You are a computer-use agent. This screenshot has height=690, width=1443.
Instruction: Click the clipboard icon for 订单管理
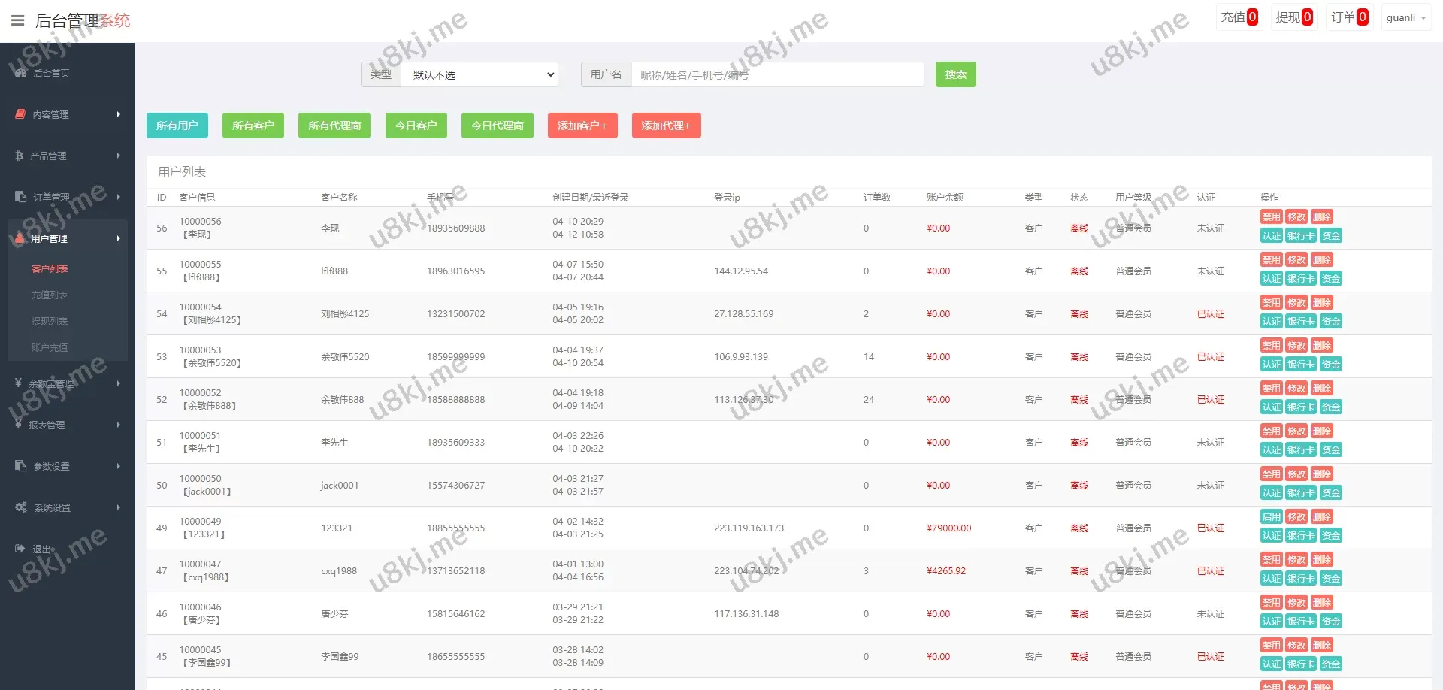pos(20,197)
